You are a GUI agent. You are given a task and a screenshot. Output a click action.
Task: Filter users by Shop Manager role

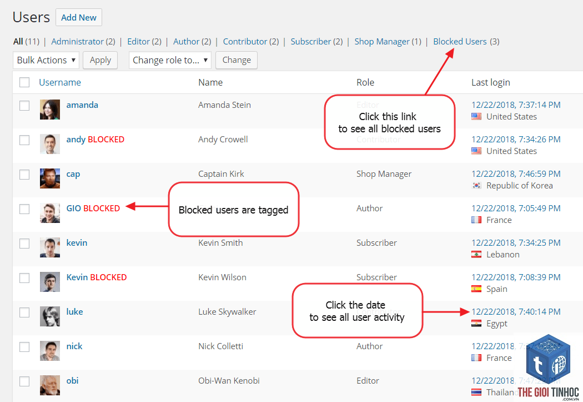coord(382,41)
